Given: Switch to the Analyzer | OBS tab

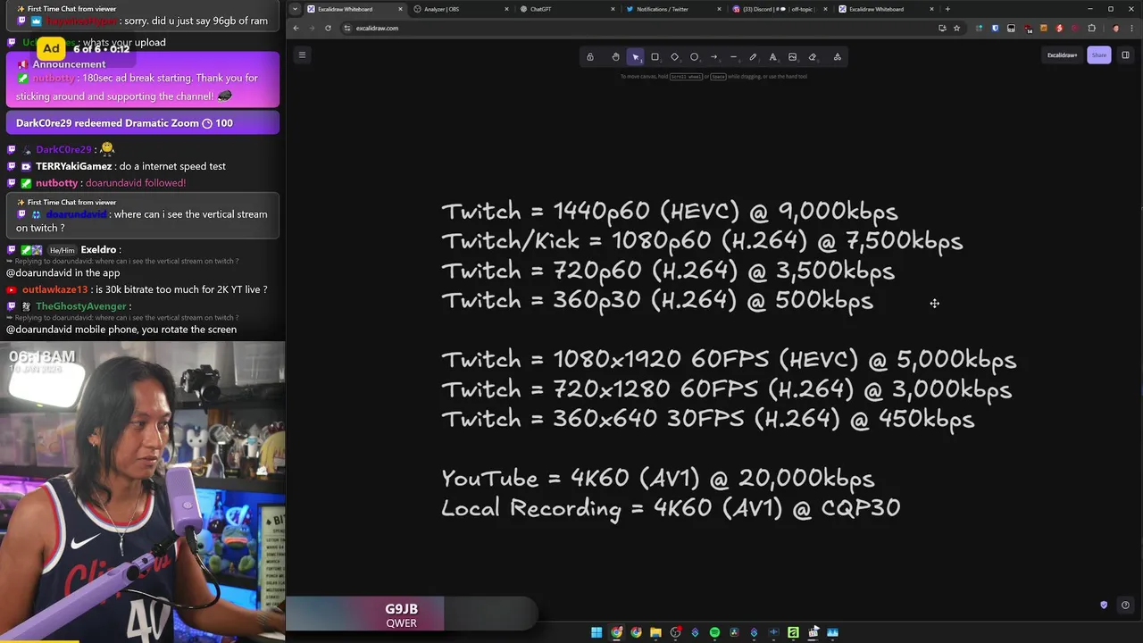Looking at the screenshot, I should point(463,9).
